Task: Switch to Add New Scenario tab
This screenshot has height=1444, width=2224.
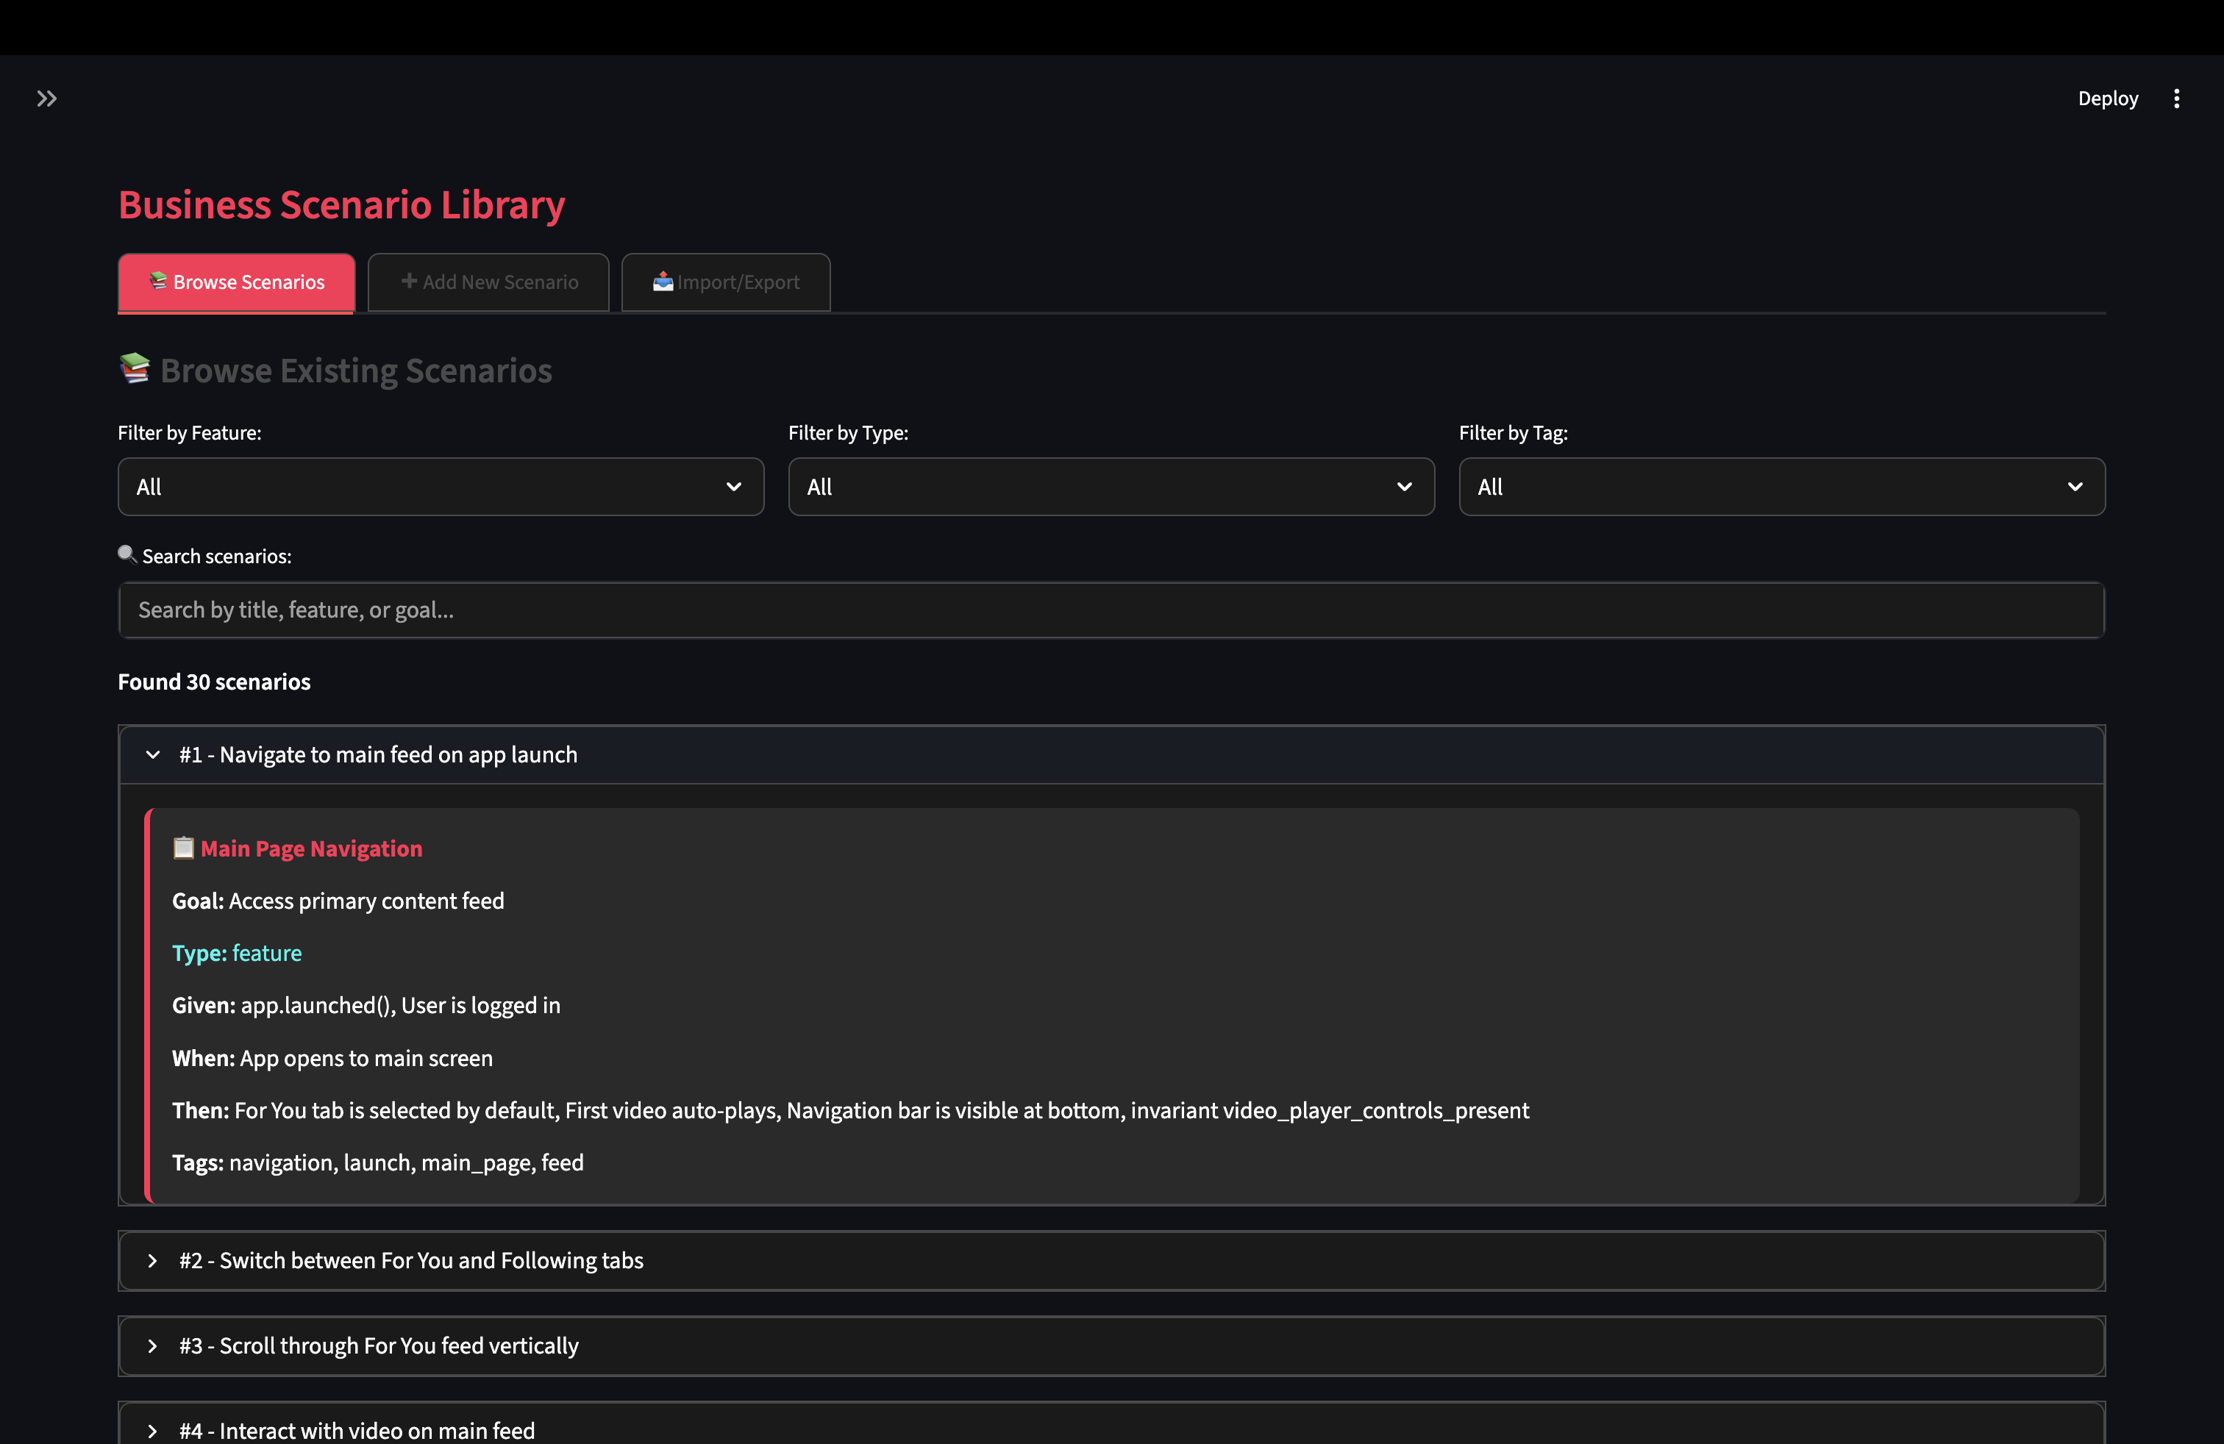Action: click(488, 282)
